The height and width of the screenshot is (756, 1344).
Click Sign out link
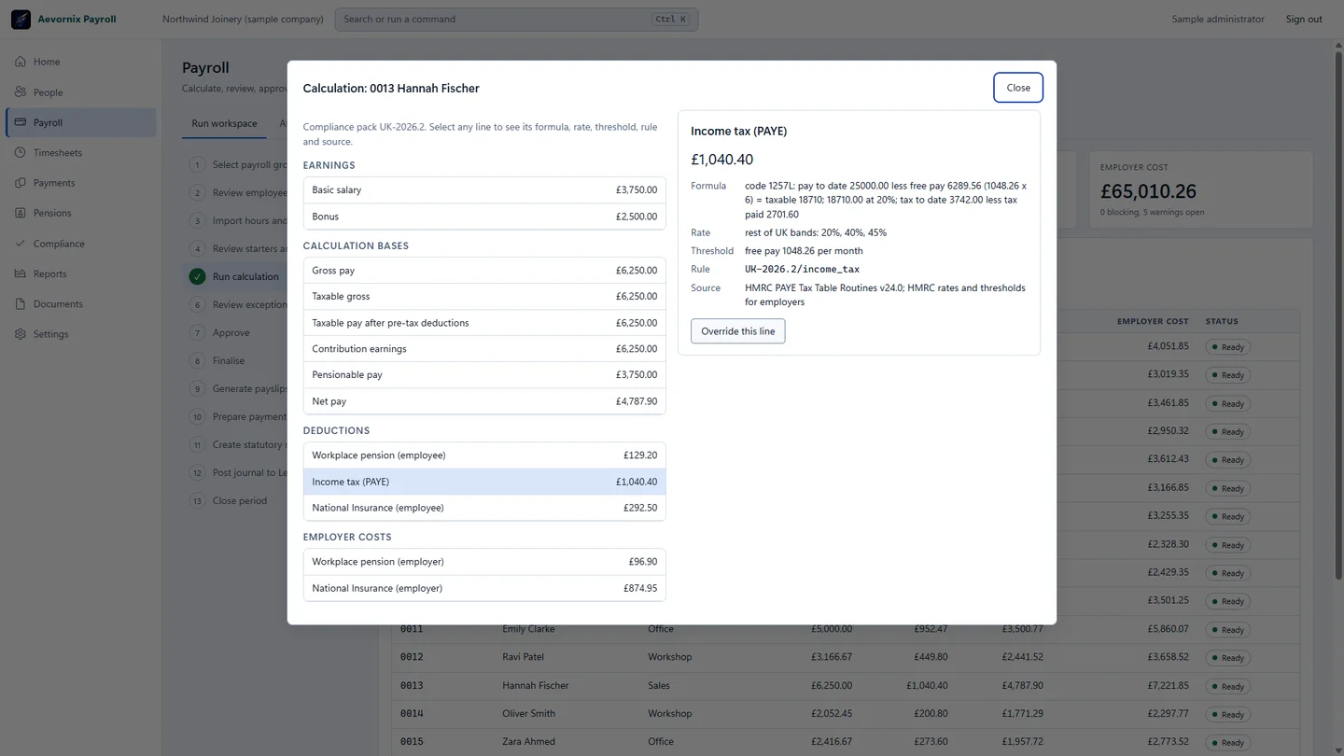1304,19
